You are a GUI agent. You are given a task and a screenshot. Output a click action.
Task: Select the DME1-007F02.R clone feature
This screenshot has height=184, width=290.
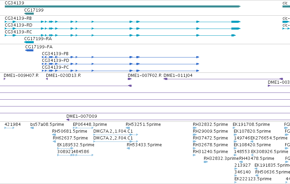coord(129,79)
